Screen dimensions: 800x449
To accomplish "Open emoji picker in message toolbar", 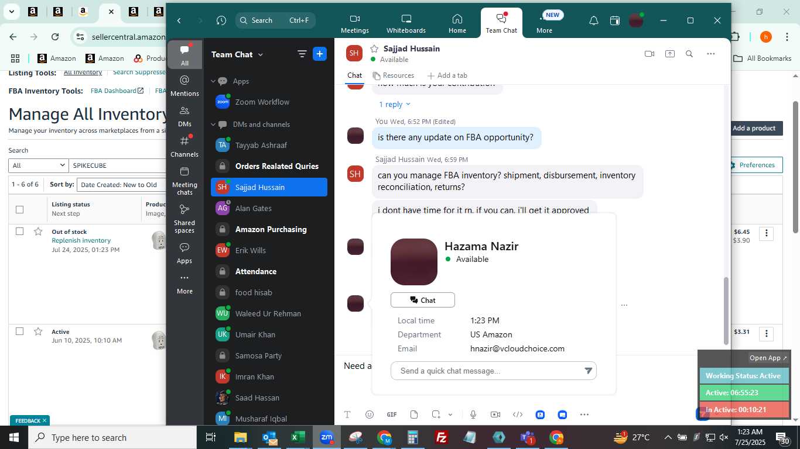I will [369, 415].
